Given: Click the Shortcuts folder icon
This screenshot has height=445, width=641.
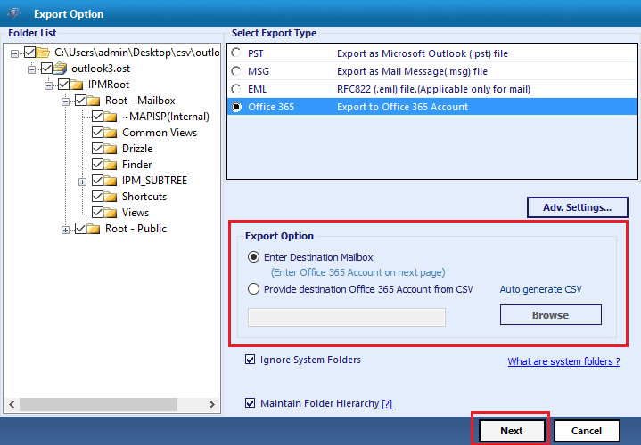Looking at the screenshot, I should click(x=111, y=197).
